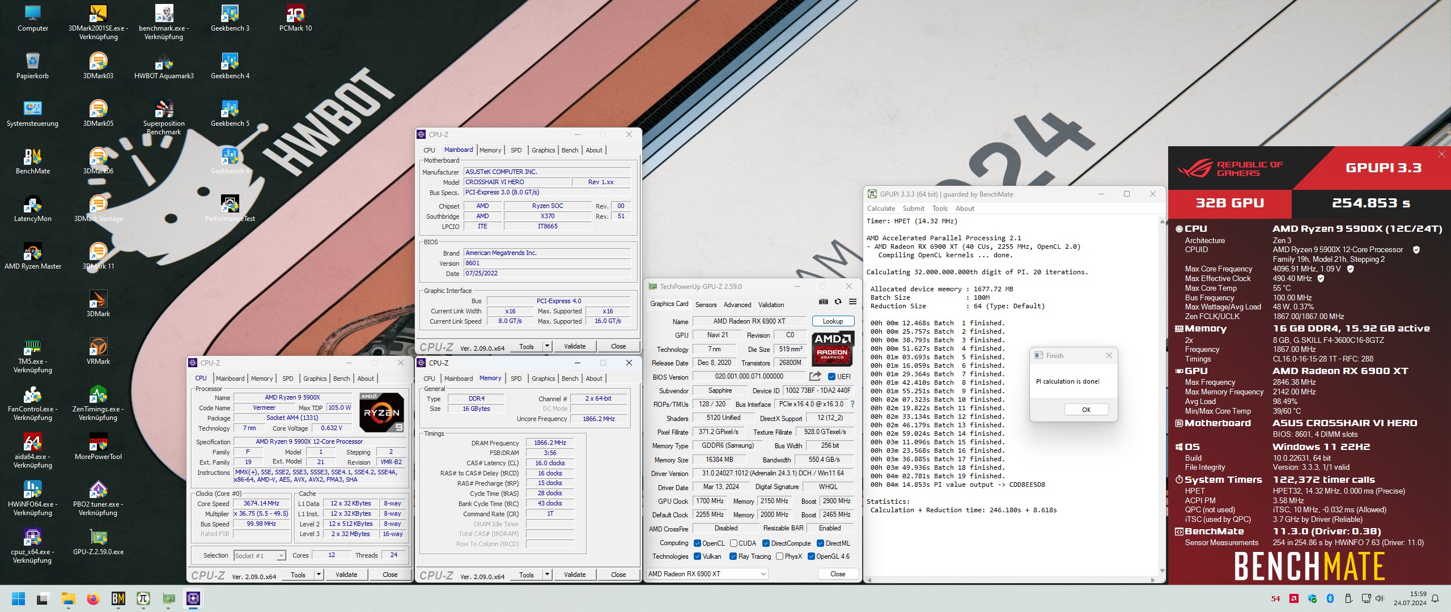Open ZenTimings.exe desktop shortcut
This screenshot has width=1451, height=612.
(98, 403)
